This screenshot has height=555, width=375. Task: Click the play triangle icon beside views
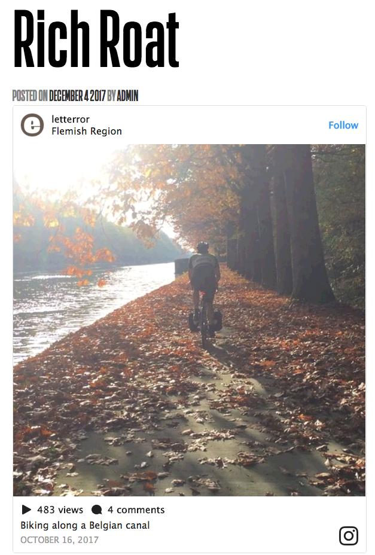pos(26,510)
